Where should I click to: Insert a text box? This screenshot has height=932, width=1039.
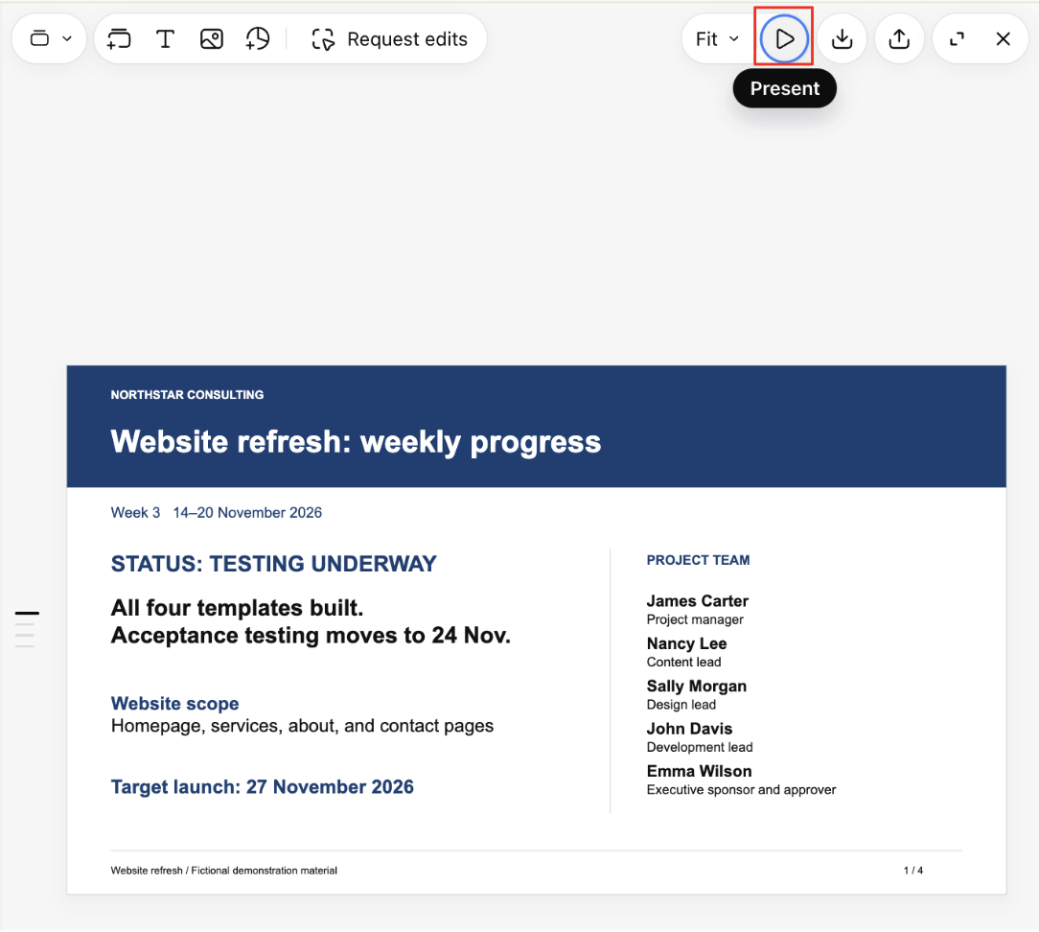[165, 39]
